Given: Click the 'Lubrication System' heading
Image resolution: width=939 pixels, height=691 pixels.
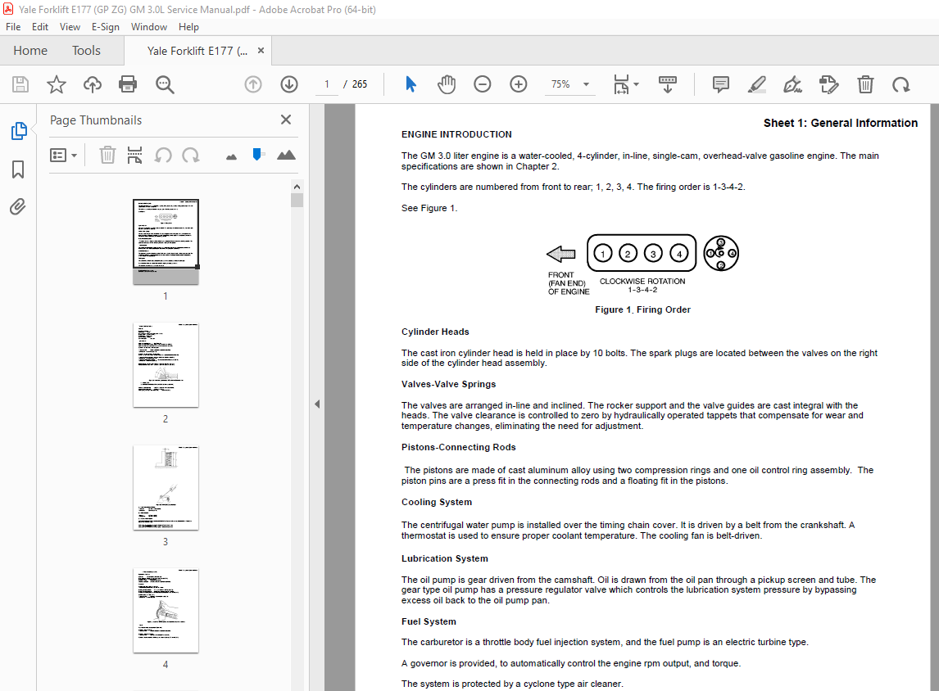Looking at the screenshot, I should (x=445, y=559).
